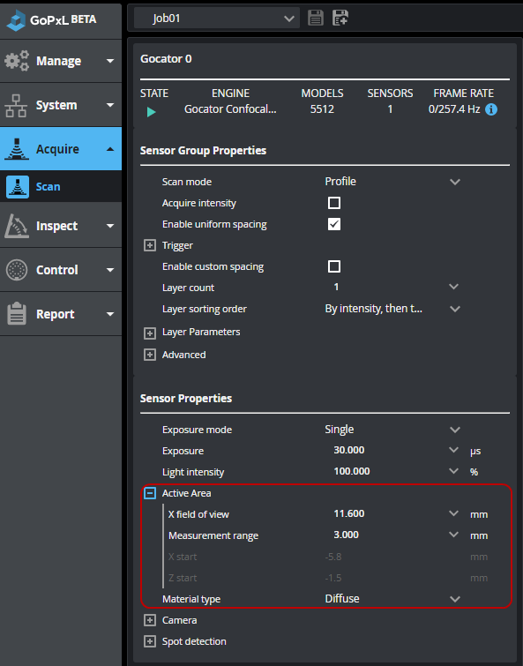Enable the Acquire intensity checkbox

334,203
